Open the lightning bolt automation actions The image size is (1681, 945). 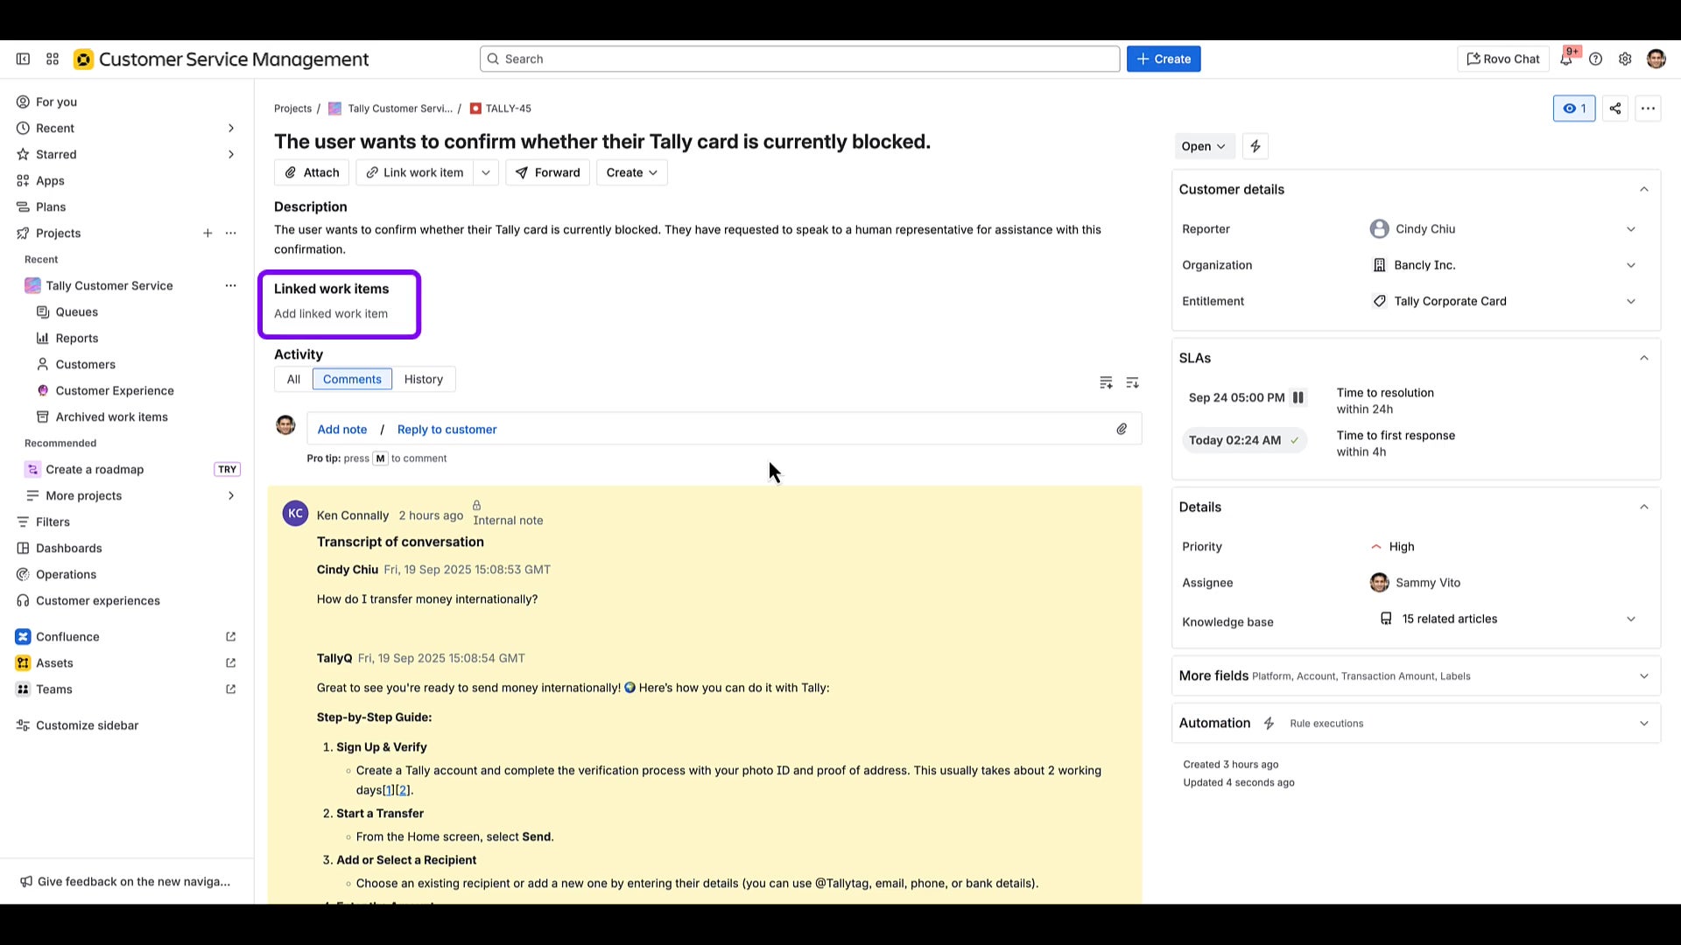(x=1255, y=146)
